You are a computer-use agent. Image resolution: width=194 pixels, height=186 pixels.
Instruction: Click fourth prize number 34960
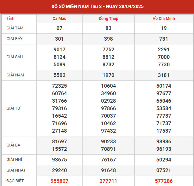tap(108, 93)
